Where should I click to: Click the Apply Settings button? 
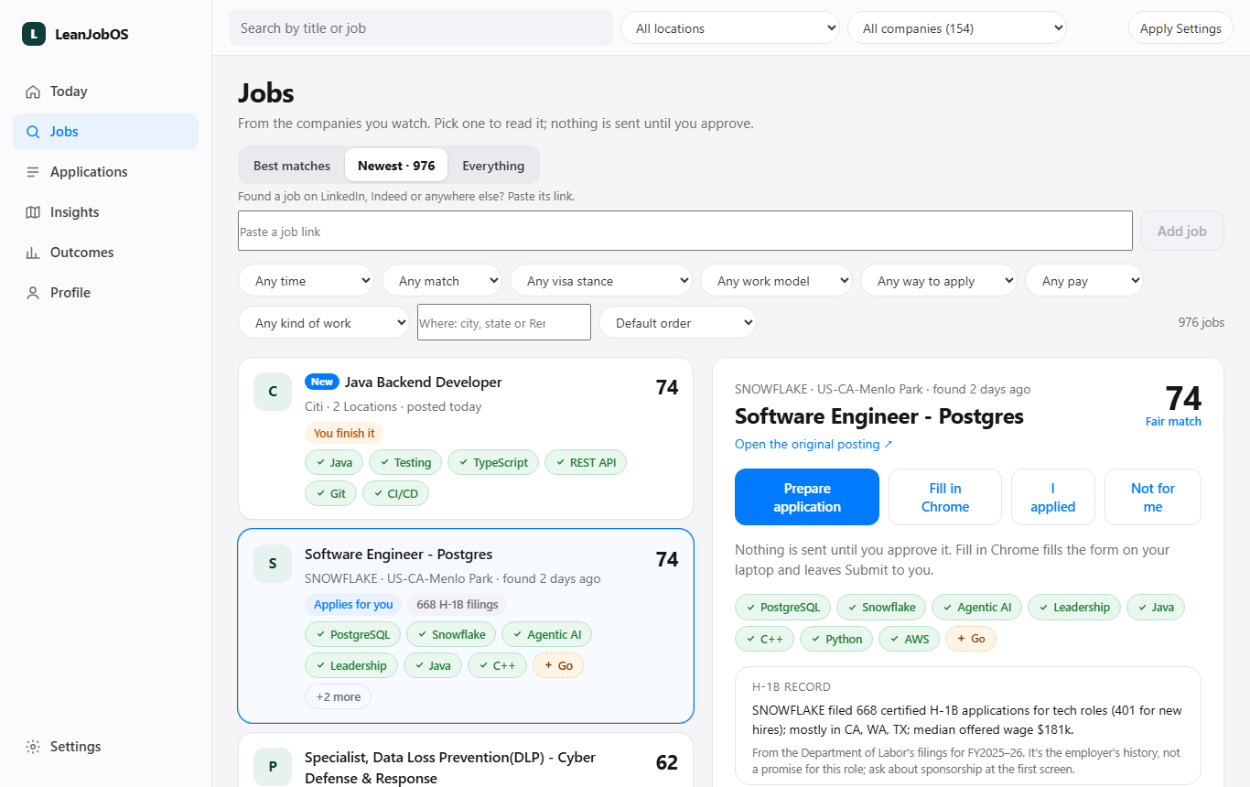[x=1180, y=28]
